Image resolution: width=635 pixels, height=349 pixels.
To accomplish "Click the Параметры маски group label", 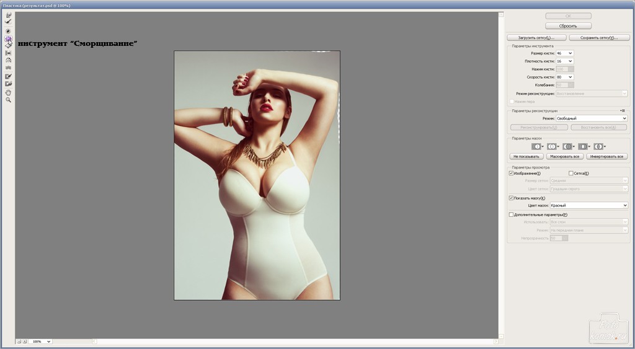I will pyautogui.click(x=526, y=138).
